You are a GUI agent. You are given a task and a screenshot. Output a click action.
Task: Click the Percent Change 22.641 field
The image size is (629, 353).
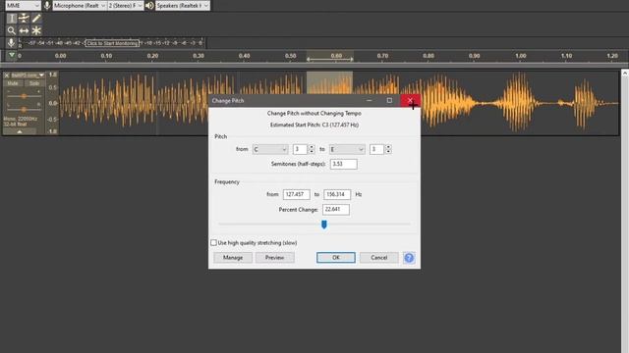[336, 210]
